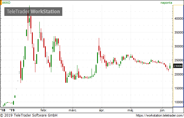Click the 'márc.' date axis label

(73, 110)
